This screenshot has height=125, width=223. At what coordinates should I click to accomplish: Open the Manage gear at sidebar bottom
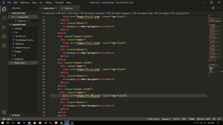click(4, 112)
